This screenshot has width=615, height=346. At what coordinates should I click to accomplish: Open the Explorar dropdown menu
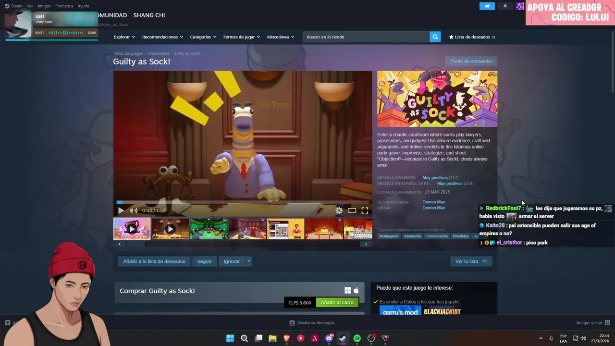pos(124,37)
